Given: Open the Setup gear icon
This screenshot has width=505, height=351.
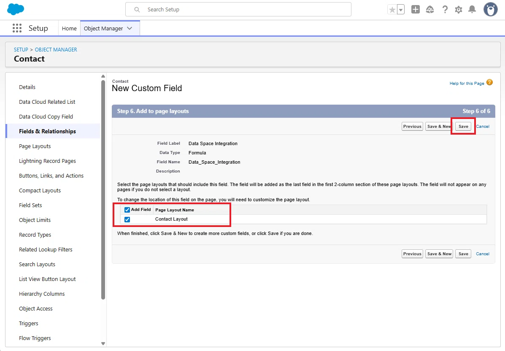Looking at the screenshot, I should [459, 10].
